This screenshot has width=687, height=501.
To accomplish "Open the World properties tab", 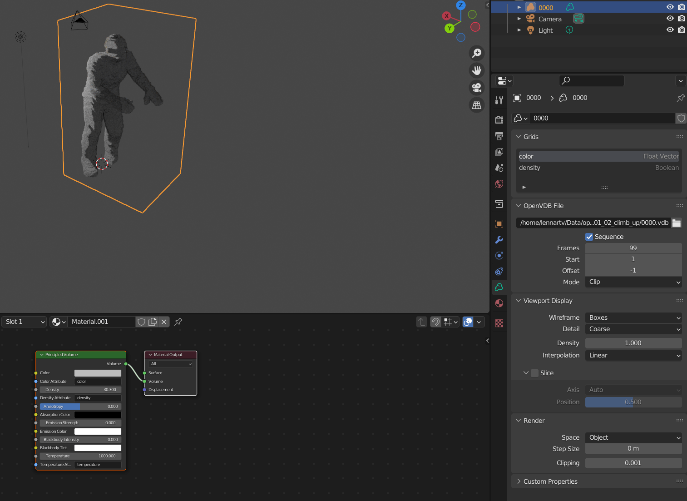I will [499, 184].
